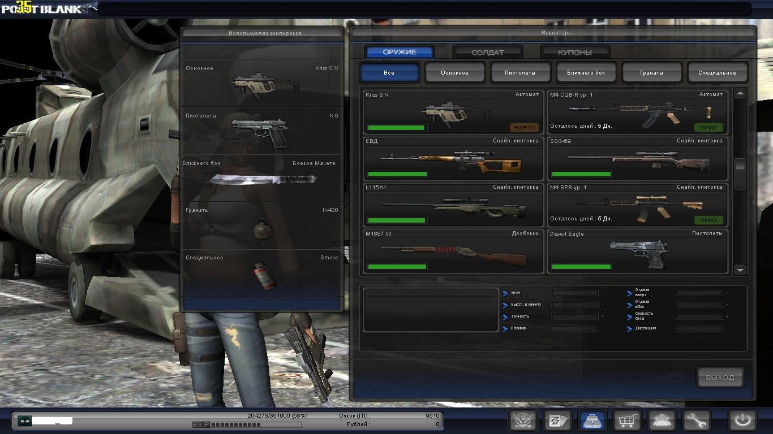773x434 pixels.
Task: Switch to the СОЛДАТ tab
Action: pyautogui.click(x=487, y=52)
